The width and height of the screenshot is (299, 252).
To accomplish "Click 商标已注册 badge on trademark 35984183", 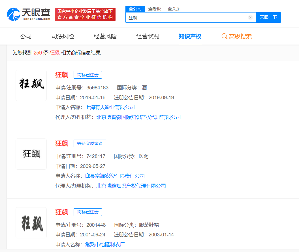I will coord(88,75).
